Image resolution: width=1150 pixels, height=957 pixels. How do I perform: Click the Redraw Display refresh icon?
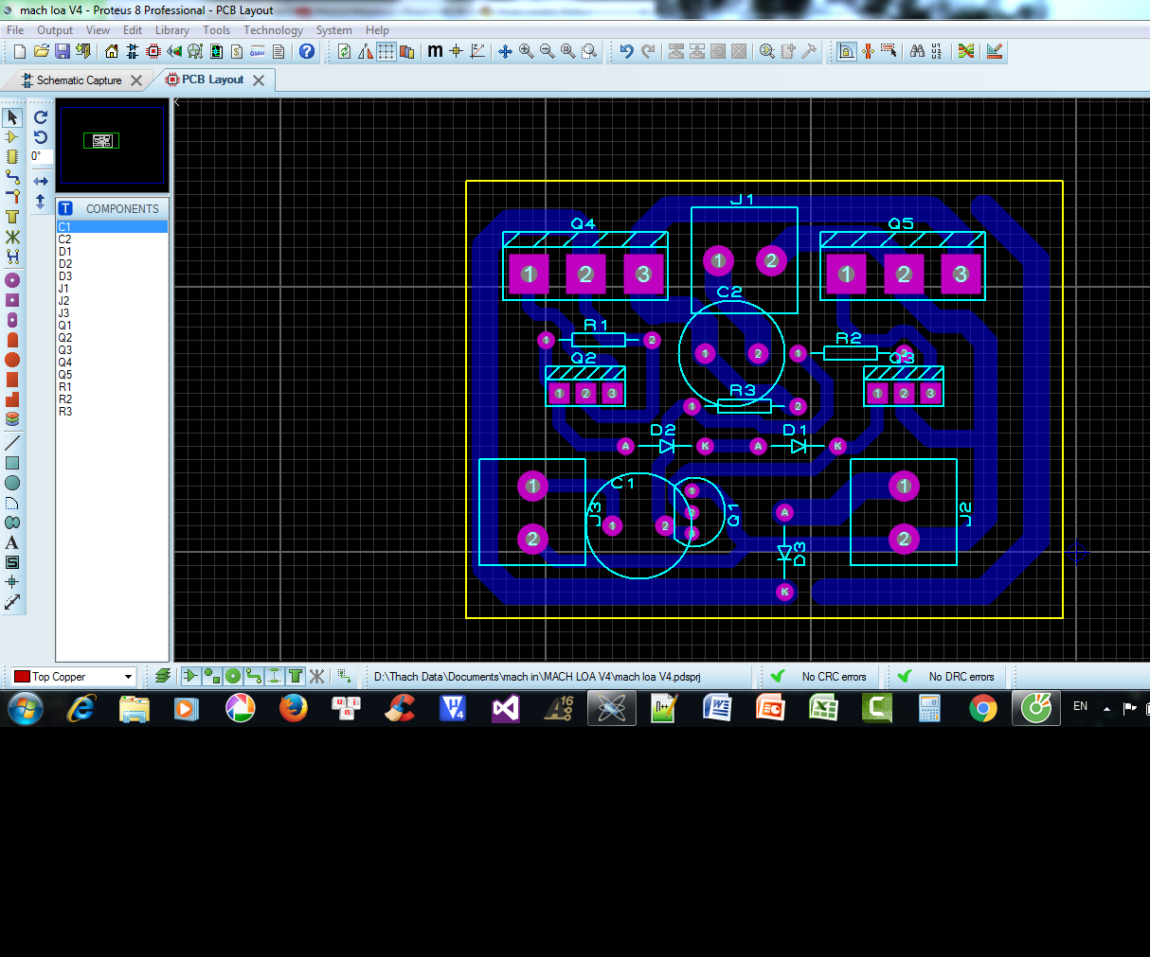pyautogui.click(x=343, y=52)
